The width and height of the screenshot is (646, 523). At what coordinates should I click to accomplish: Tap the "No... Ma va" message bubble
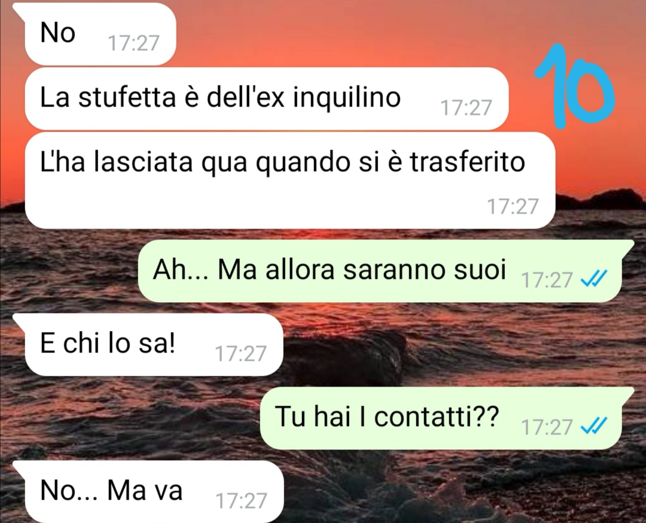coord(154,492)
